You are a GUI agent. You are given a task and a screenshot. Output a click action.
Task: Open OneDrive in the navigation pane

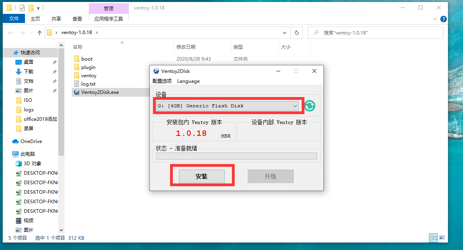pos(31,141)
